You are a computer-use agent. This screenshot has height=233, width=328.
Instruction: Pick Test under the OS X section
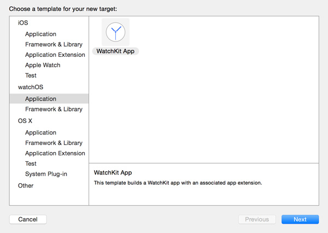pyautogui.click(x=31, y=164)
